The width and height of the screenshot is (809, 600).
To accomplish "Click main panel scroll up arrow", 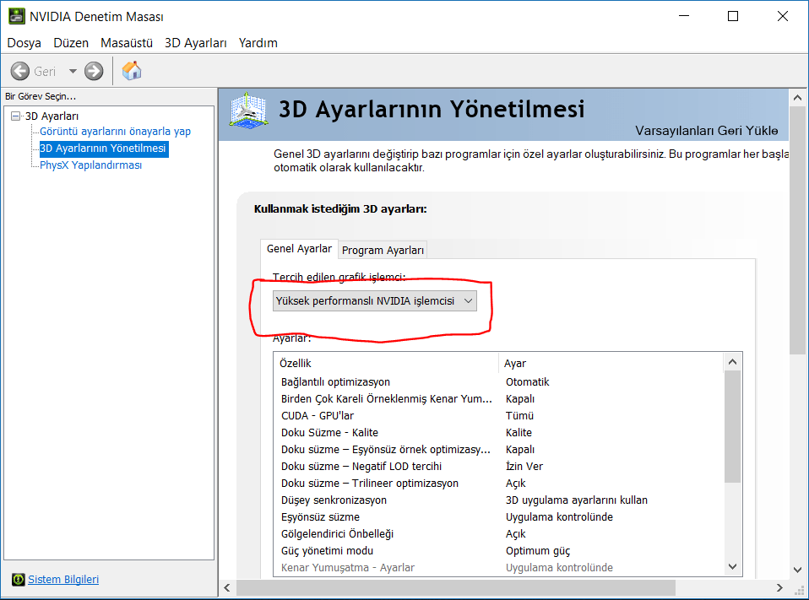I will [797, 97].
